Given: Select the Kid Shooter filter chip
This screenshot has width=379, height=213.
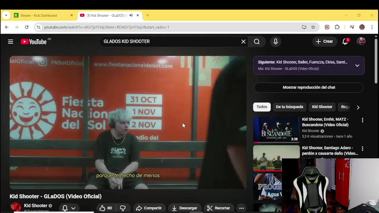Looking at the screenshot, I should (322, 107).
